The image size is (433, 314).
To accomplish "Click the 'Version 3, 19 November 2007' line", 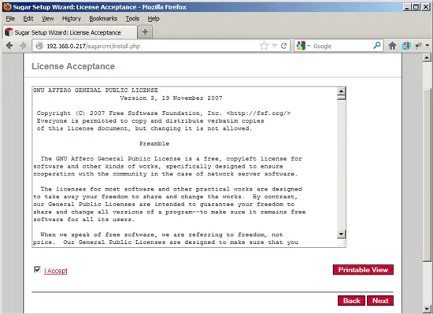I will pyautogui.click(x=171, y=98).
